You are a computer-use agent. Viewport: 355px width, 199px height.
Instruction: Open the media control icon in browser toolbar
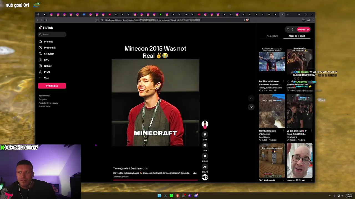(x=308, y=20)
